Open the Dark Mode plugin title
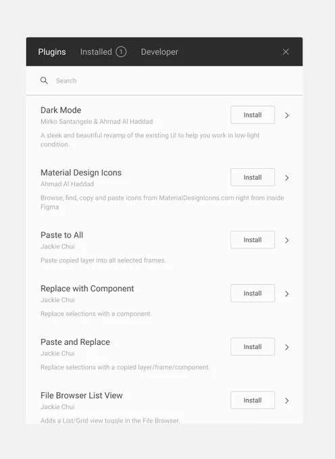335x459 pixels. coord(61,110)
